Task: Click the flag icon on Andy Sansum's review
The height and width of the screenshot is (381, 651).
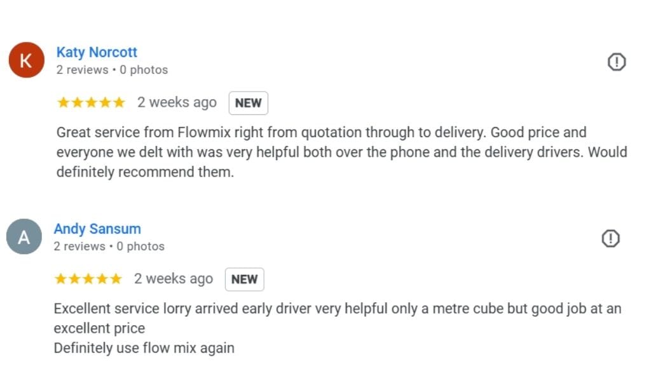Action: click(x=610, y=238)
